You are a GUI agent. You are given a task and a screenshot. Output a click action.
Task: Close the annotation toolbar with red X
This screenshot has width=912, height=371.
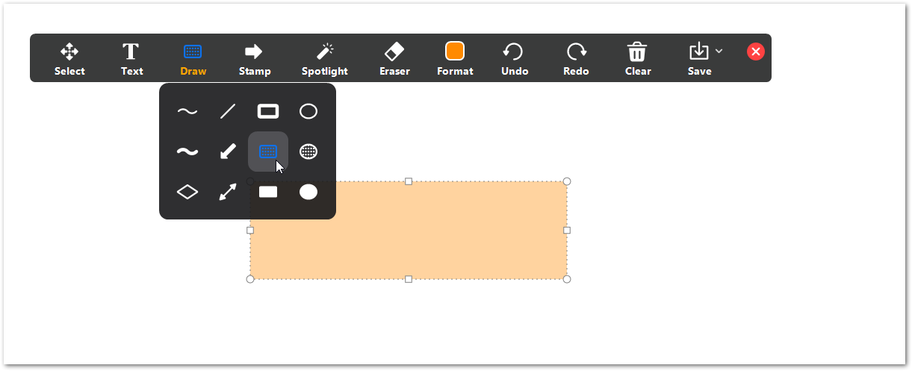[x=756, y=52]
